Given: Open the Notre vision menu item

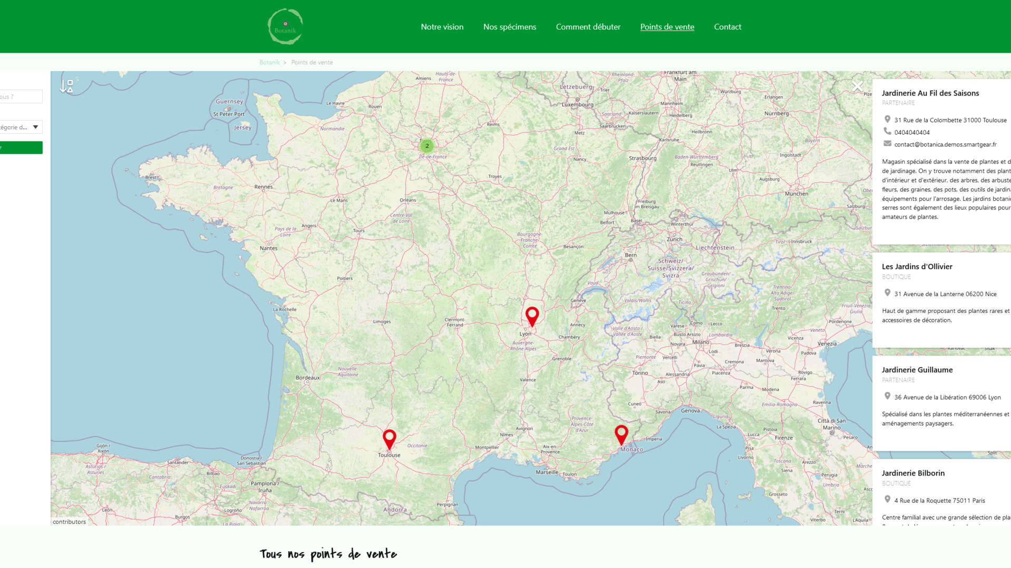Looking at the screenshot, I should tap(442, 27).
